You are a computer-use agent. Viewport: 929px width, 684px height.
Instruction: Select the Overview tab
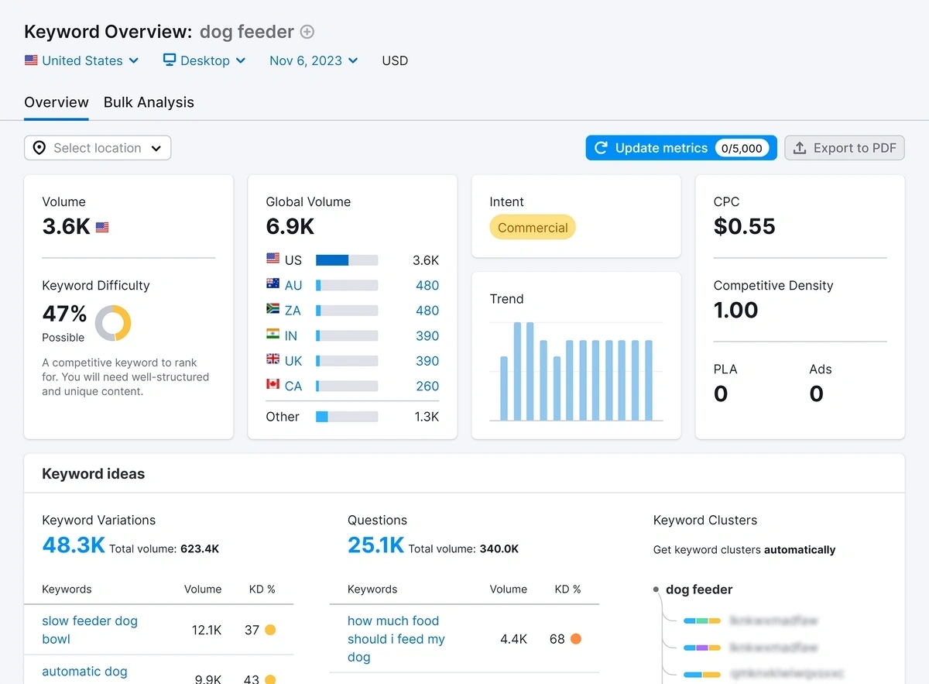(x=57, y=102)
